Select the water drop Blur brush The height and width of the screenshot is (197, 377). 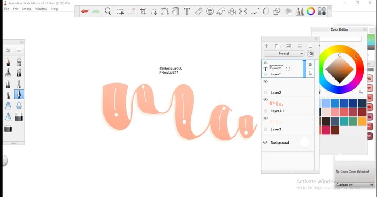tap(19, 105)
